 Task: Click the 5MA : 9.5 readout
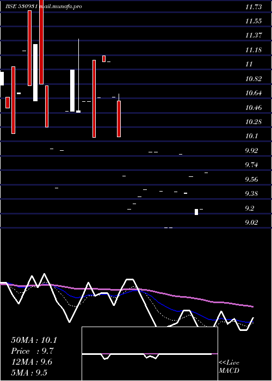tap(29, 372)
